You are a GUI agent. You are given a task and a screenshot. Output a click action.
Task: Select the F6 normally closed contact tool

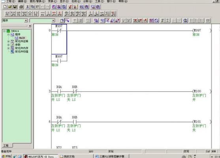click(19, 14)
